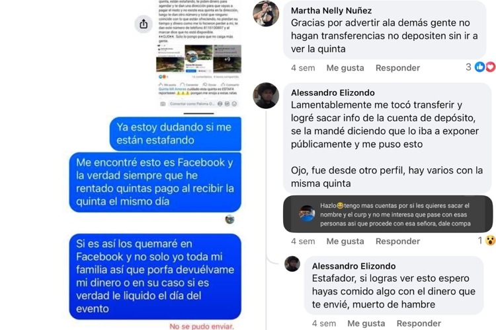Reply to Alessandro's comment about the transfer
The width and height of the screenshot is (496, 330).
(x=397, y=242)
